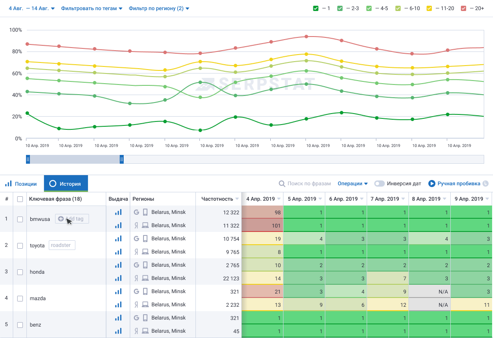Open SERP chart icon for toyota Google row
Image resolution: width=493 pixels, height=338 pixels.
point(118,239)
